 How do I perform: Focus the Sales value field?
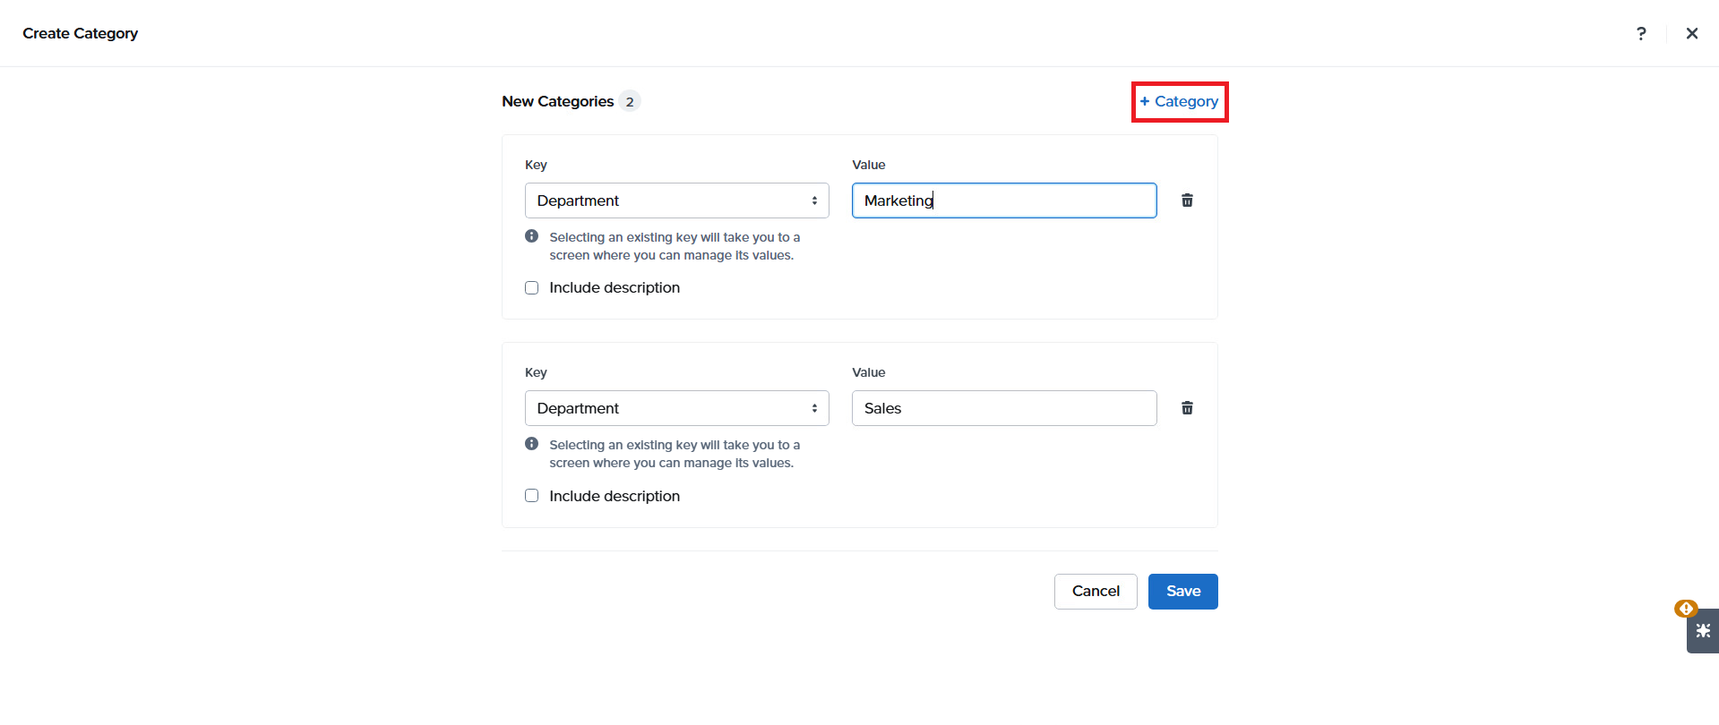pos(1004,408)
